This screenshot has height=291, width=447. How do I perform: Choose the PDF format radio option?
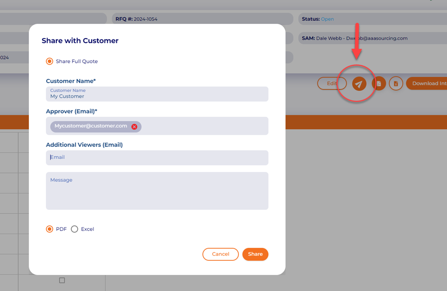coord(50,229)
